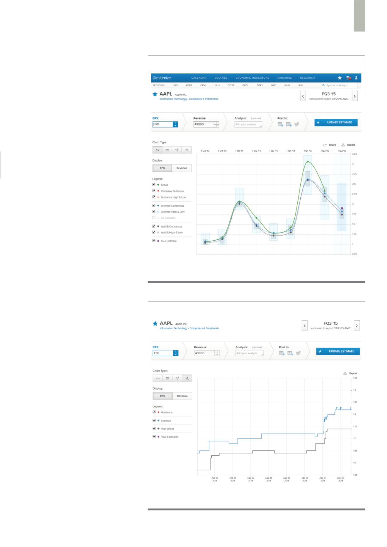Open trending ticker BBRY

click(x=260, y=85)
